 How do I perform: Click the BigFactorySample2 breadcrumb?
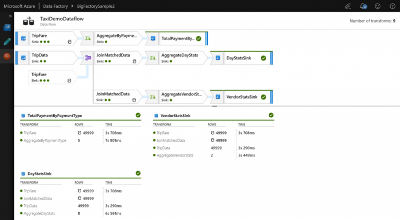[x=96, y=6]
